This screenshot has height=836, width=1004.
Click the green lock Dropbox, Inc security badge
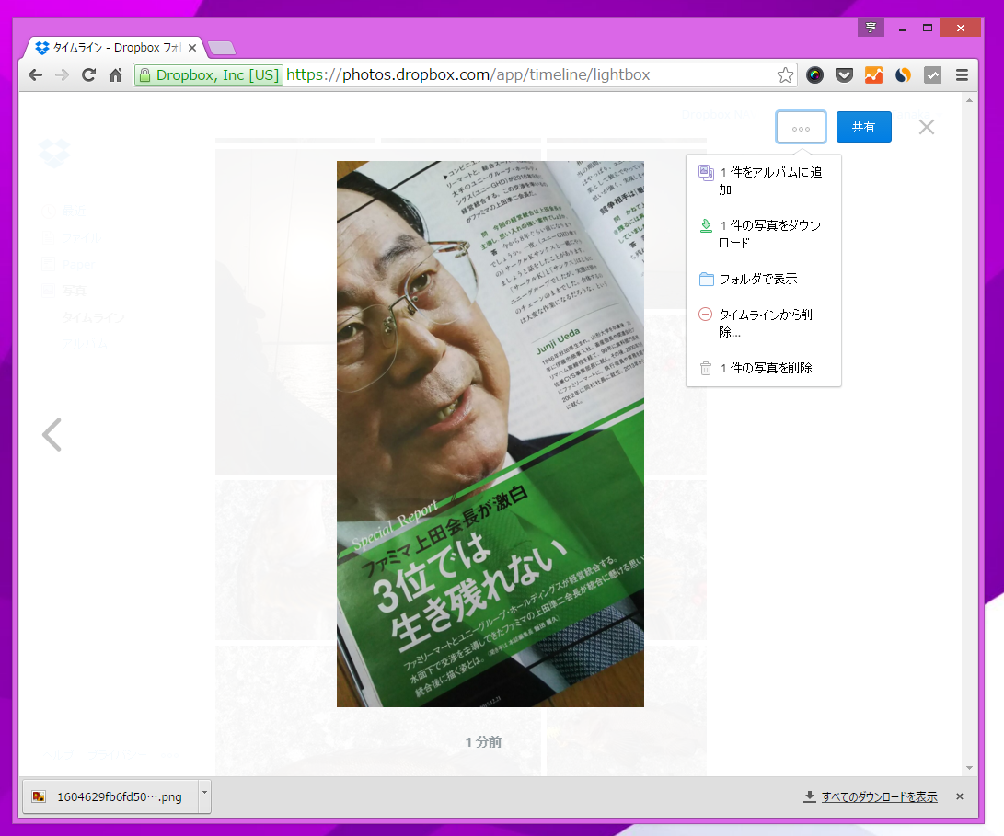(209, 74)
